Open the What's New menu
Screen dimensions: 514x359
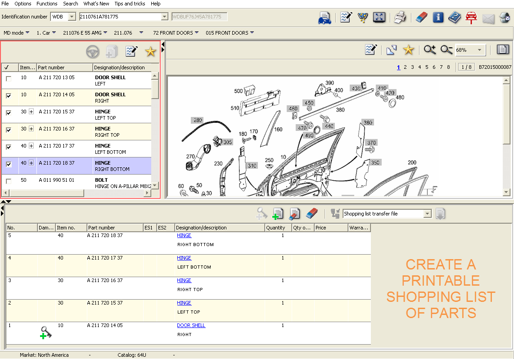96,4
